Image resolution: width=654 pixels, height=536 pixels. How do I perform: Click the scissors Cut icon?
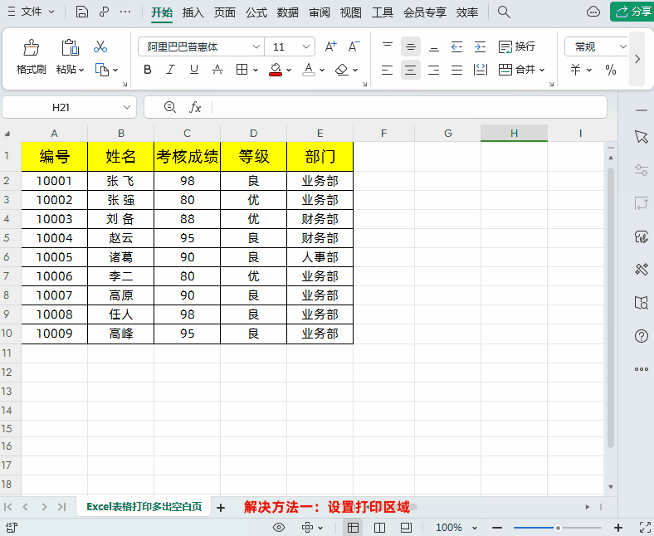(x=100, y=46)
